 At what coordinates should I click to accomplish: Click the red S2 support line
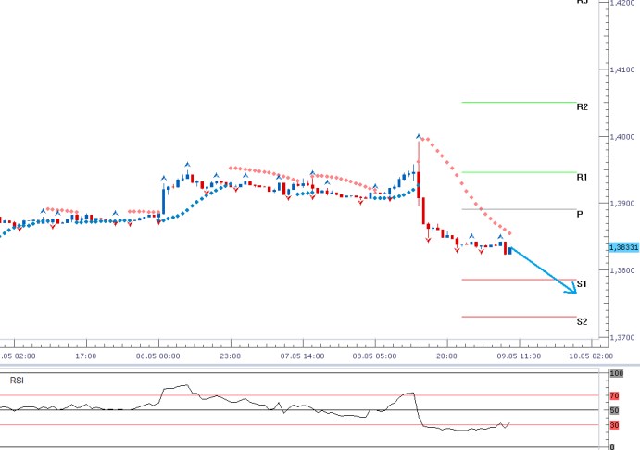519,317
